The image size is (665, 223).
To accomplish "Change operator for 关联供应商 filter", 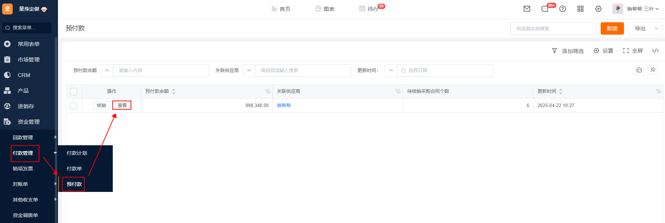I will (249, 70).
